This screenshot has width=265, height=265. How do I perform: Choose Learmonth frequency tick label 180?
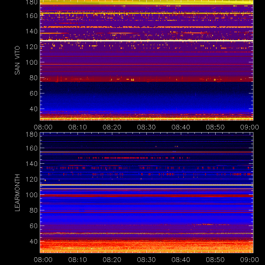(31, 134)
